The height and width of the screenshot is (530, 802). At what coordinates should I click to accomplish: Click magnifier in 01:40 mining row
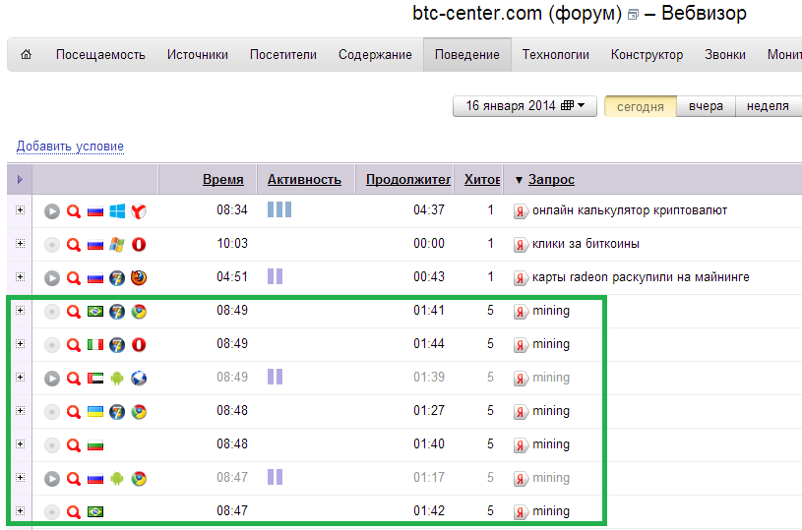pyautogui.click(x=74, y=445)
